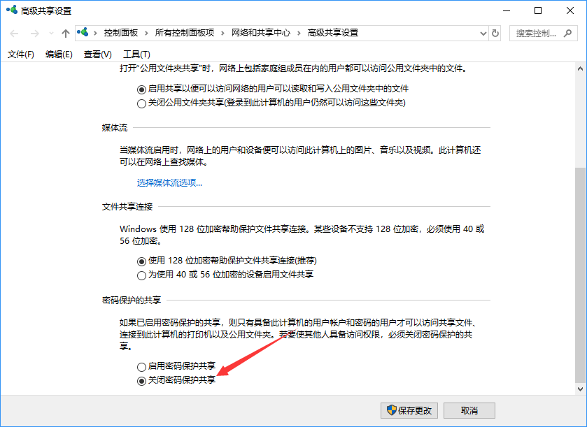Screen dimensions: 587x427
Task: Click the window title bar network icon
Action: [12, 10]
